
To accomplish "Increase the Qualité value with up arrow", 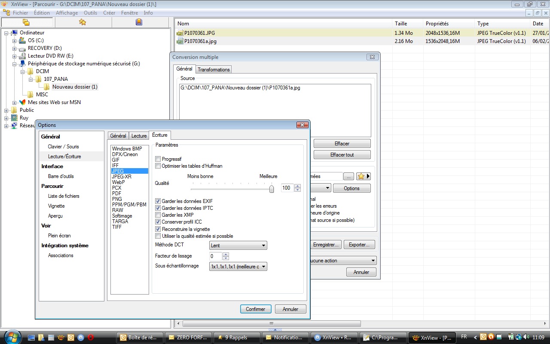I will pyautogui.click(x=298, y=186).
